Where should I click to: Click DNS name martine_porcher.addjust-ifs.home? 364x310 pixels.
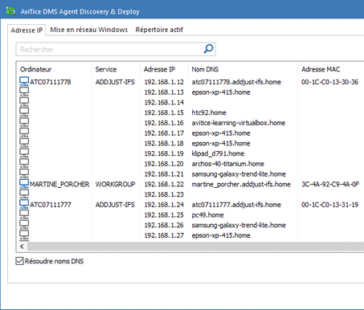click(241, 184)
